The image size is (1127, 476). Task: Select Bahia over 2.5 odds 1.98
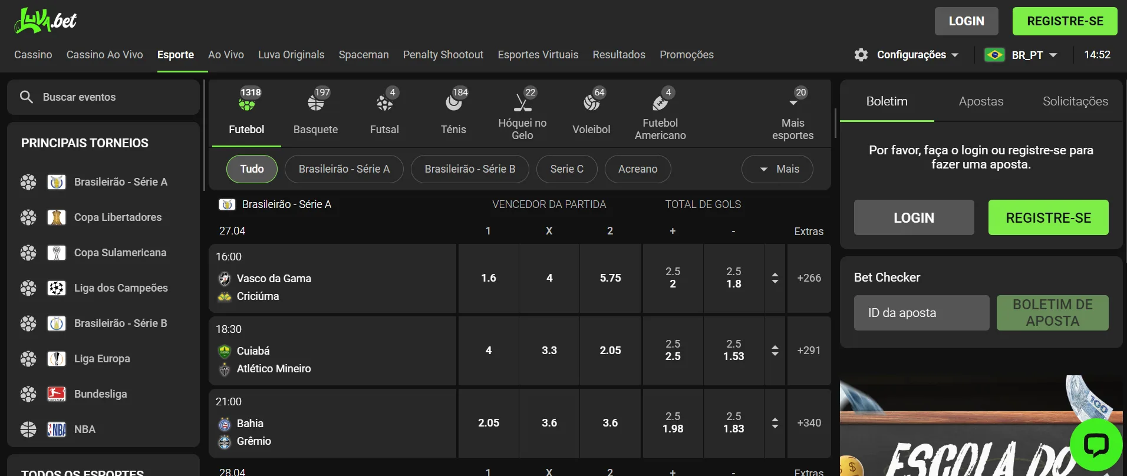(673, 423)
